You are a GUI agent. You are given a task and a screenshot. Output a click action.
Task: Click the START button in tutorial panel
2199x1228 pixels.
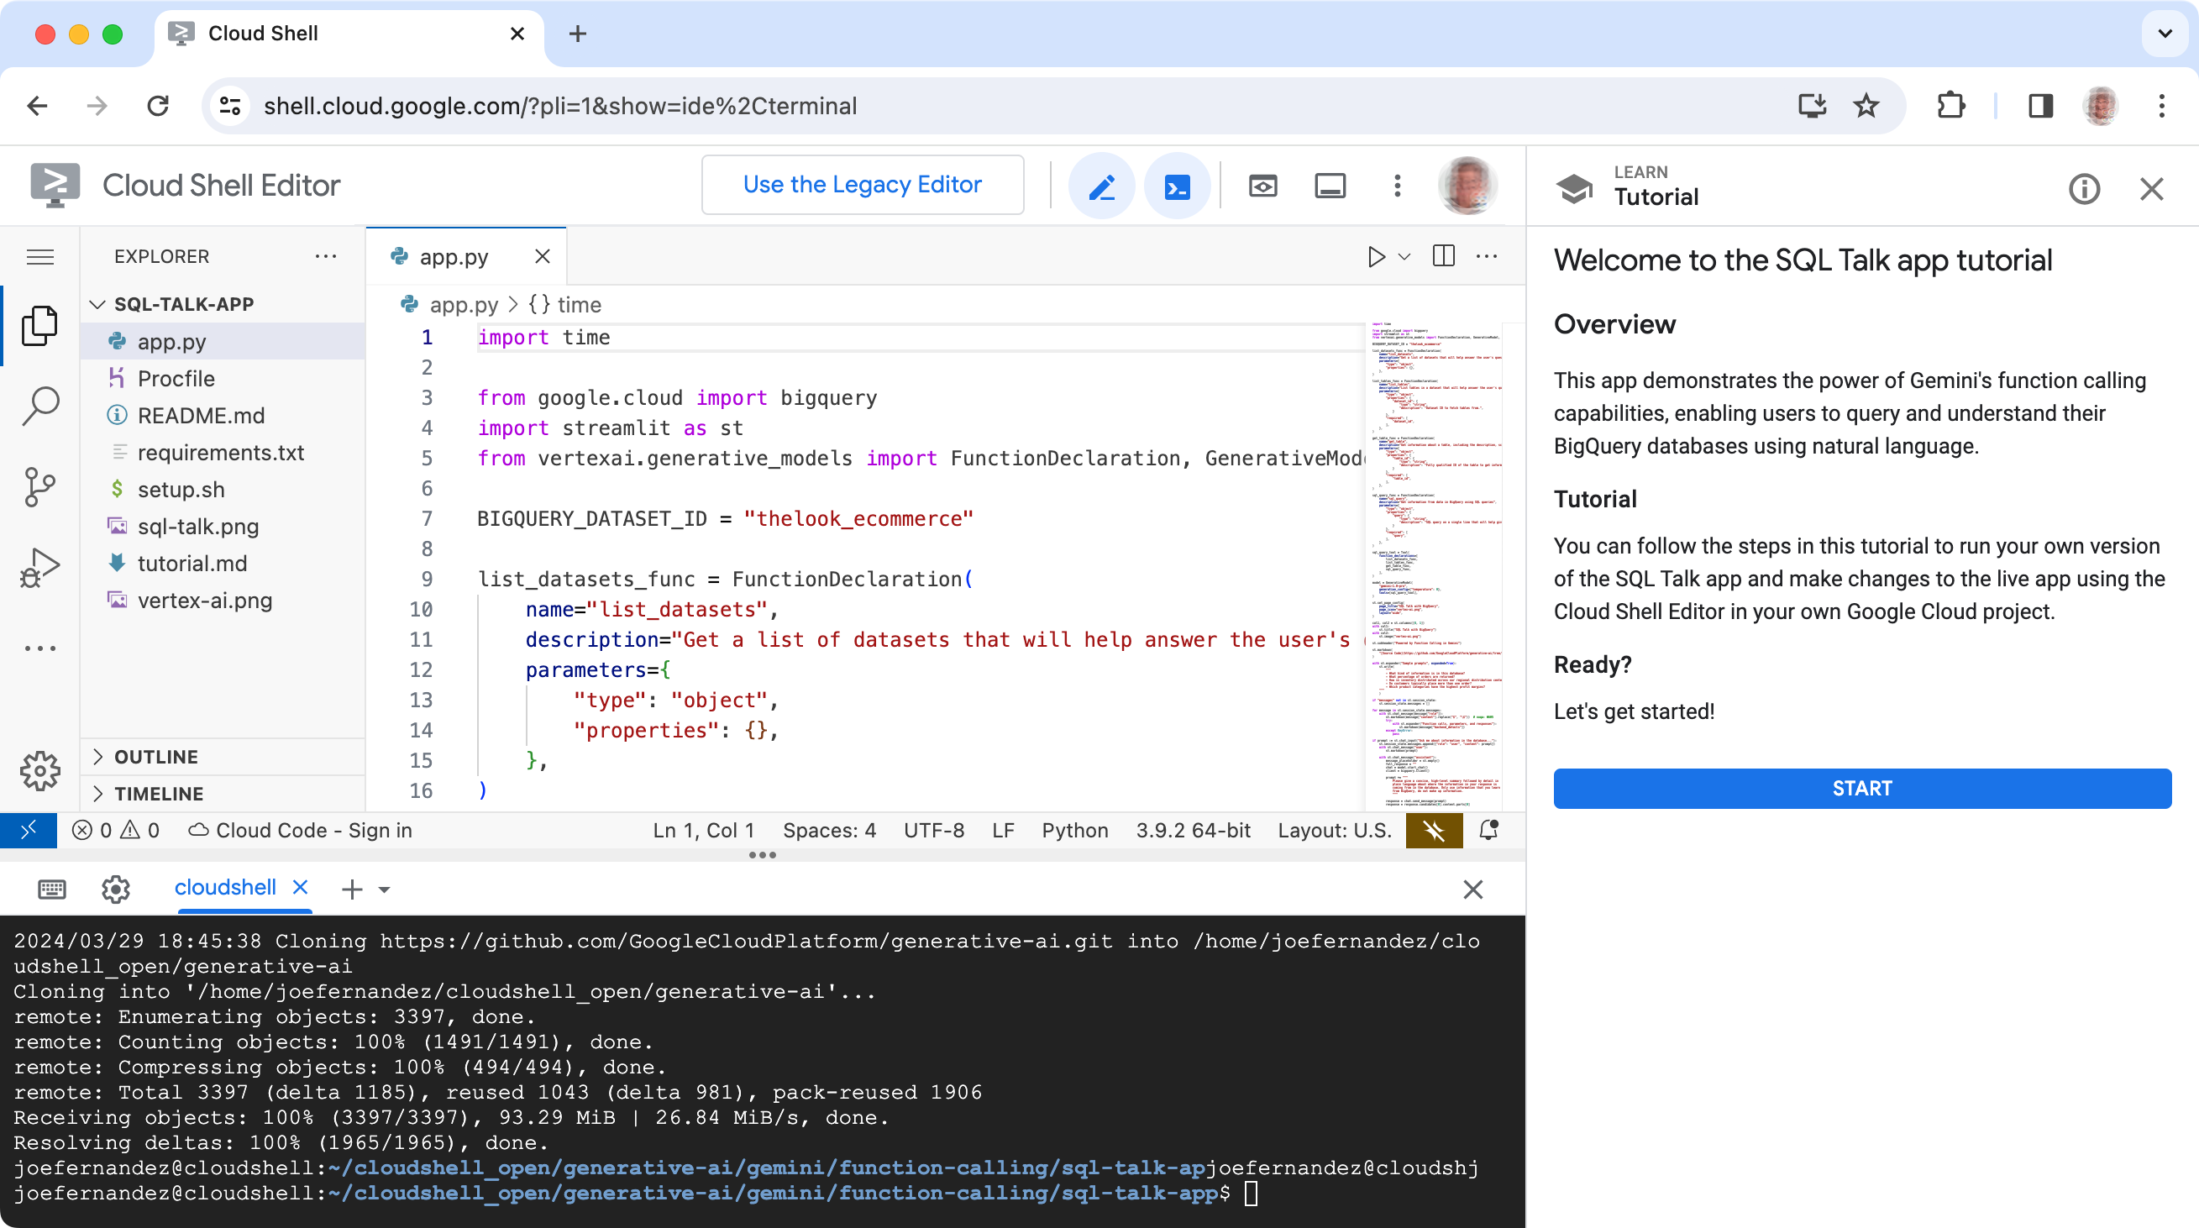[x=1860, y=787]
